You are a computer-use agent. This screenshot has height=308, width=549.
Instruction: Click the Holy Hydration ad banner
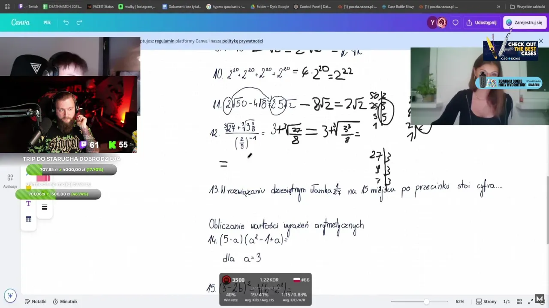click(509, 83)
